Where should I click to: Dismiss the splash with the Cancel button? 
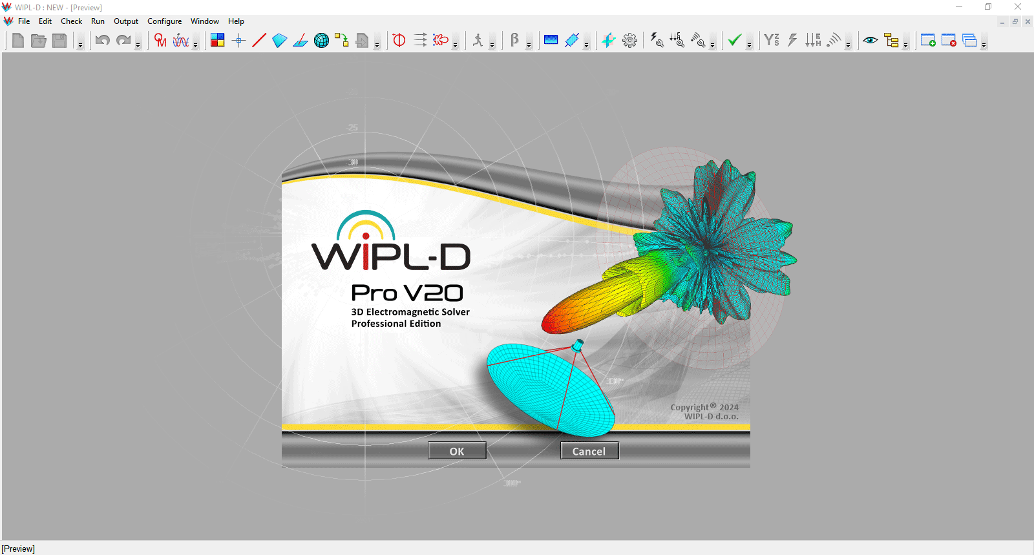pos(589,451)
